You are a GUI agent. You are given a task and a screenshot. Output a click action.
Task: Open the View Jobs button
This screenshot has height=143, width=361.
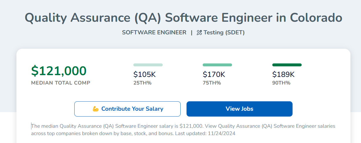pyautogui.click(x=239, y=109)
